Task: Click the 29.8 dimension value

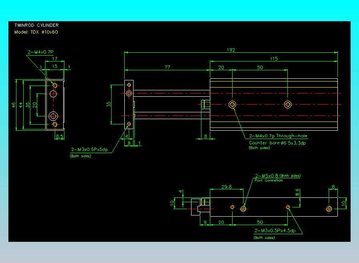Action: (x=226, y=187)
